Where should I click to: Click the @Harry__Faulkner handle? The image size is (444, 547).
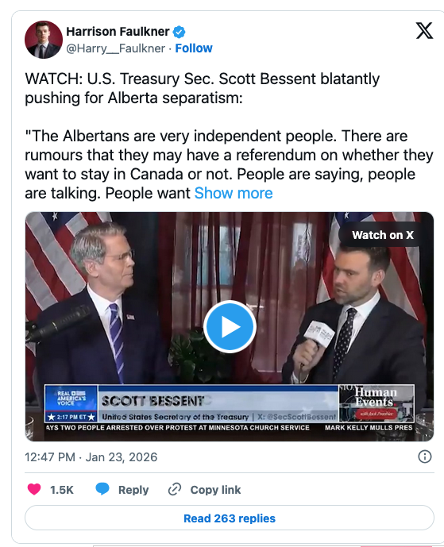(x=115, y=48)
